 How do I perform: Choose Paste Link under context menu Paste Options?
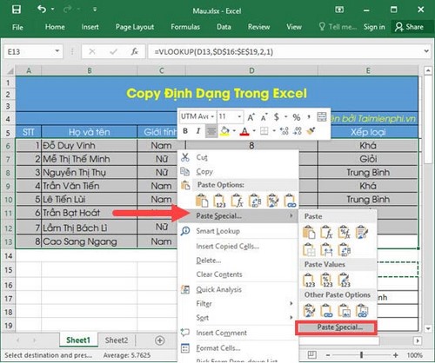290,201
